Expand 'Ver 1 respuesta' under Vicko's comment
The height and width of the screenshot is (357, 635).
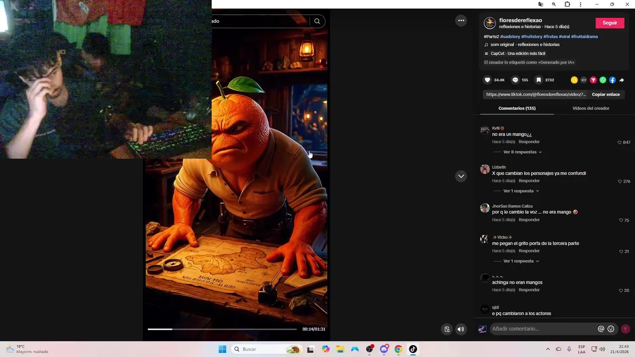tap(521, 261)
